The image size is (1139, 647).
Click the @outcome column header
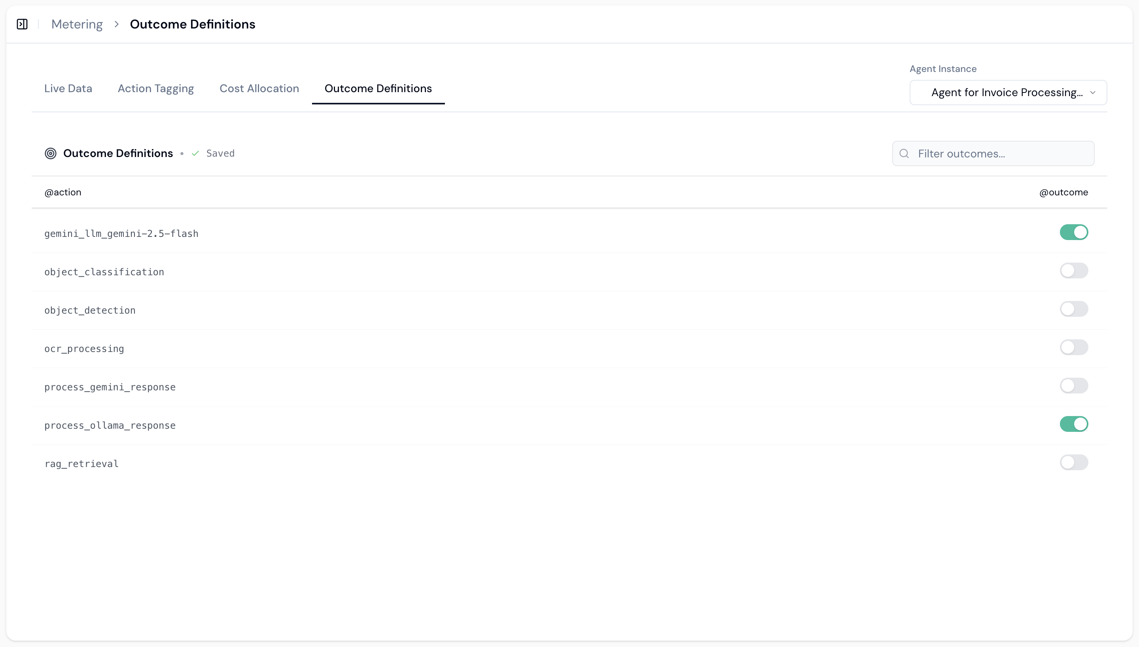[1063, 192]
